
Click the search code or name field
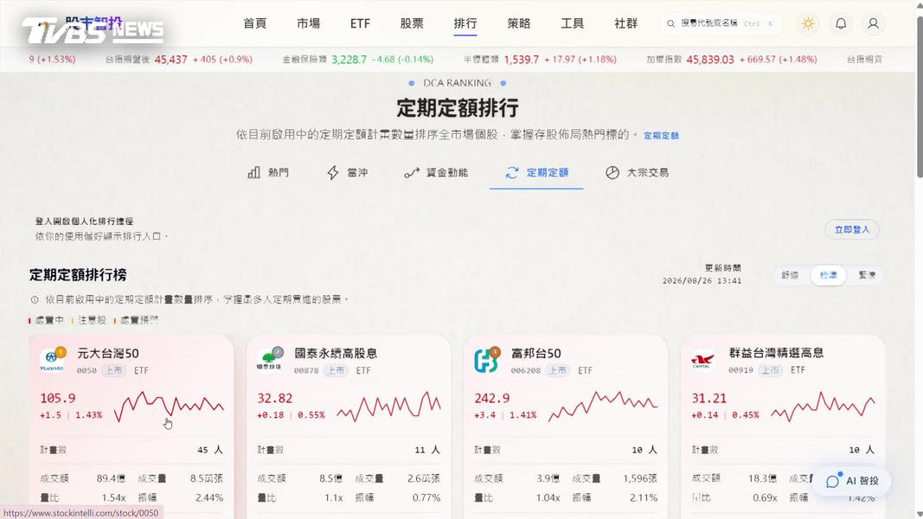pos(721,23)
